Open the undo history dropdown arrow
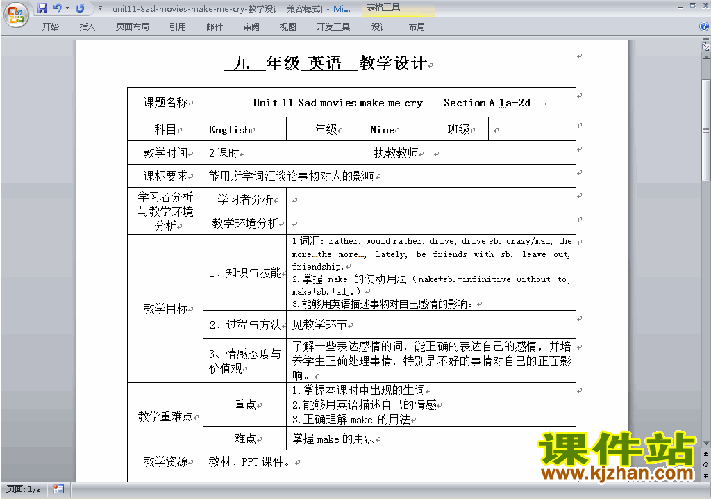The width and height of the screenshot is (711, 499). [x=67, y=8]
